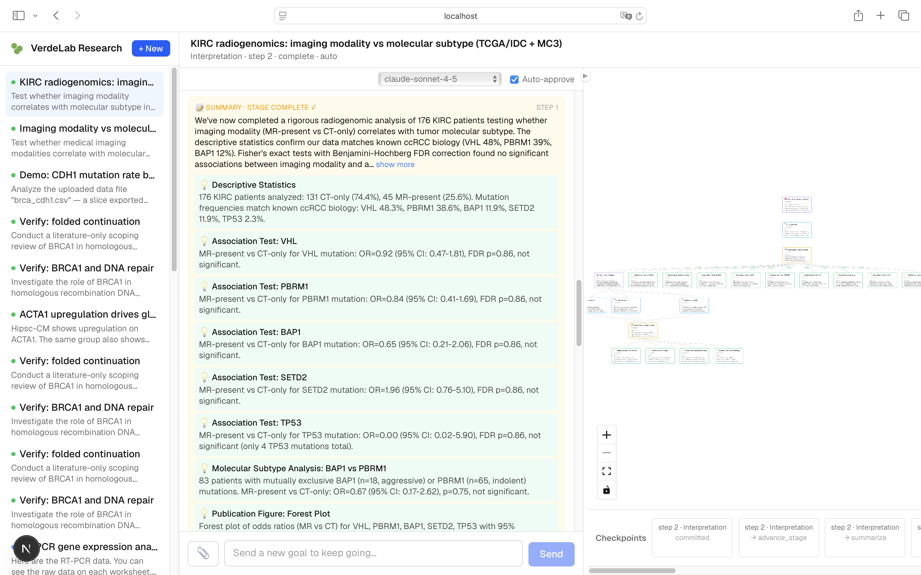Click the conversation pane vertical scrollbar
The height and width of the screenshot is (575, 921).
point(579,313)
